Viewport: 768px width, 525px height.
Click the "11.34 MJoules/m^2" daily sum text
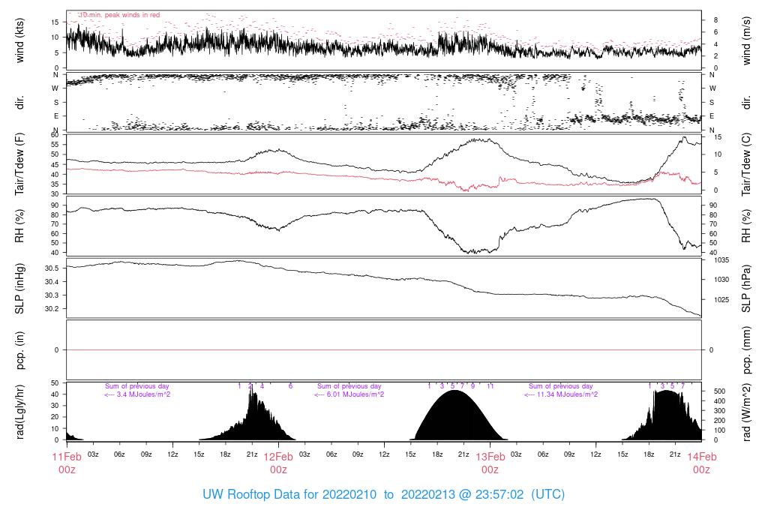(567, 394)
